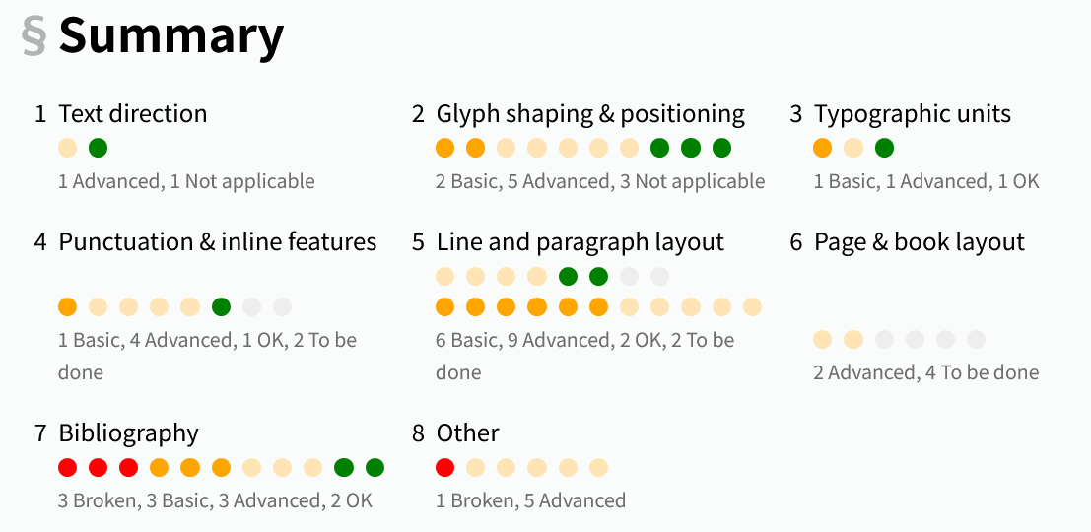Click first orange dot under Glyph shaping
This screenshot has height=532, width=1091.
445,149
